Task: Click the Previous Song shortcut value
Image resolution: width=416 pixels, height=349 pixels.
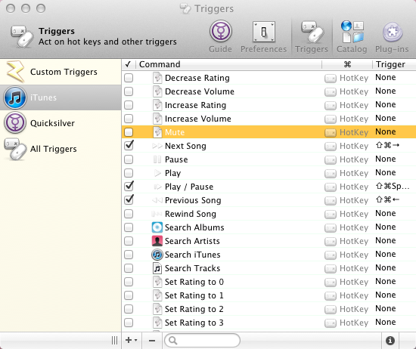Action: click(x=387, y=199)
